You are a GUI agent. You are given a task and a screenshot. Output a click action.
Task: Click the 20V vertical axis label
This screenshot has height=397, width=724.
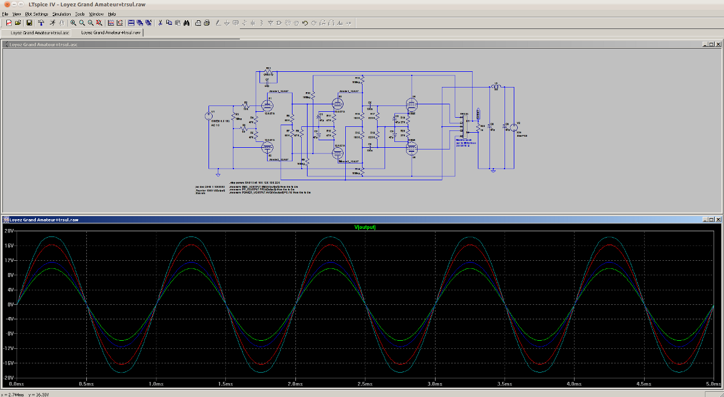pos(9,231)
